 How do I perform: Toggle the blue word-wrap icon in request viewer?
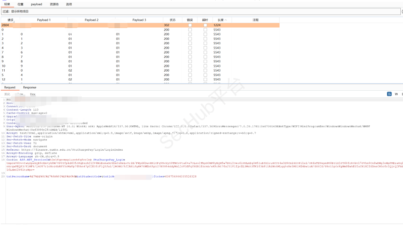coord(389,94)
